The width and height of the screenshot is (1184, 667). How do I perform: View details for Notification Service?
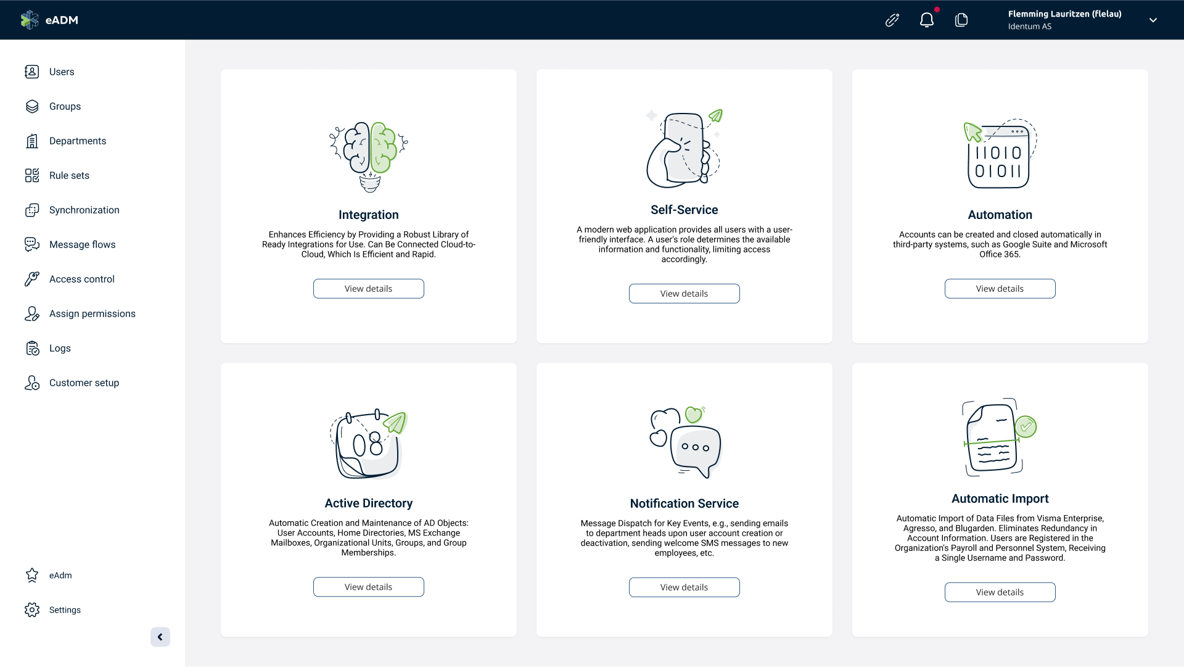click(684, 586)
